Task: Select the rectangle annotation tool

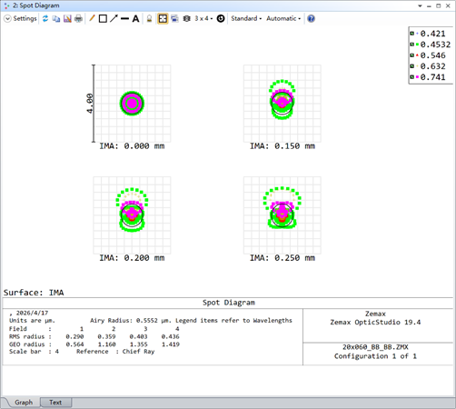Action: [103, 19]
